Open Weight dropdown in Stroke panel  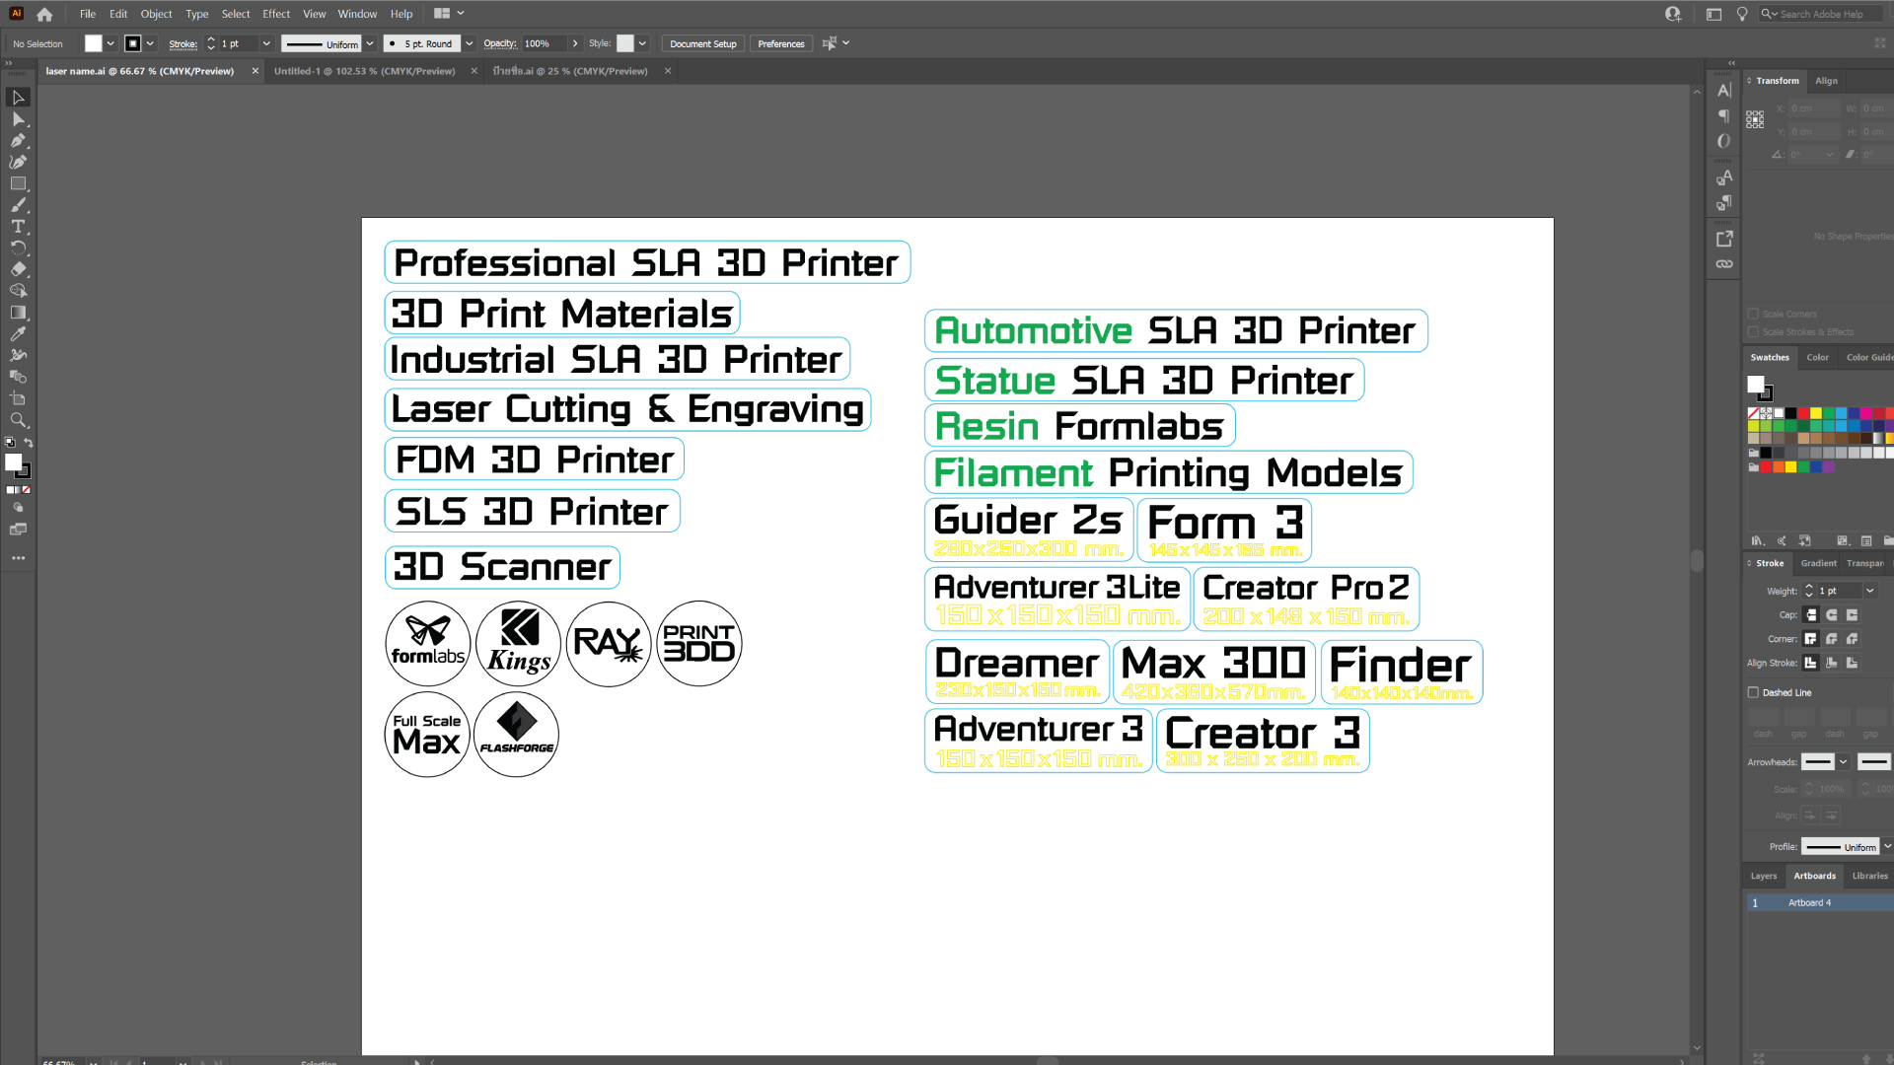[1870, 591]
